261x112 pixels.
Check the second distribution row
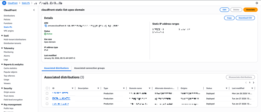click(47, 99)
